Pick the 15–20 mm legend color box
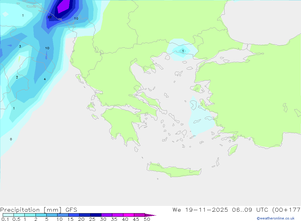Image resolution: width=301 pixels, height=221 pixels. [74, 215]
